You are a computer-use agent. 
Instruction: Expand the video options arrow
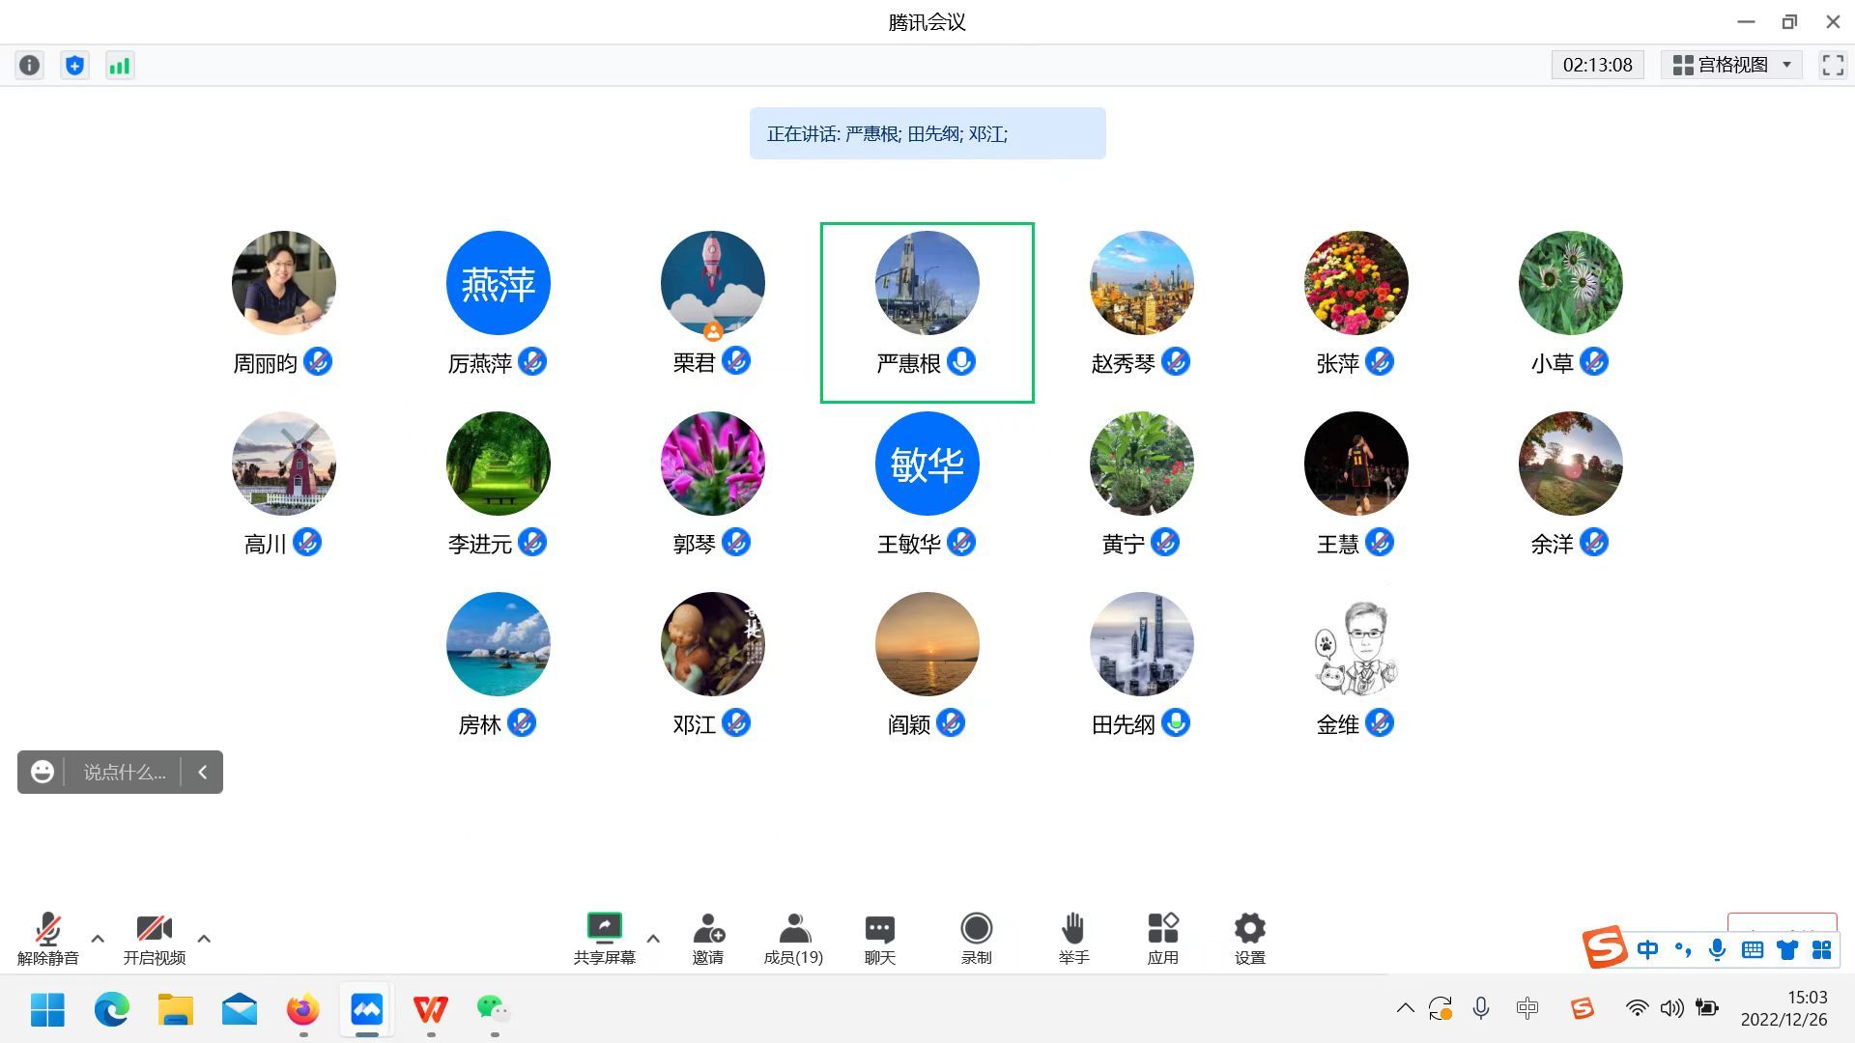[x=204, y=938]
